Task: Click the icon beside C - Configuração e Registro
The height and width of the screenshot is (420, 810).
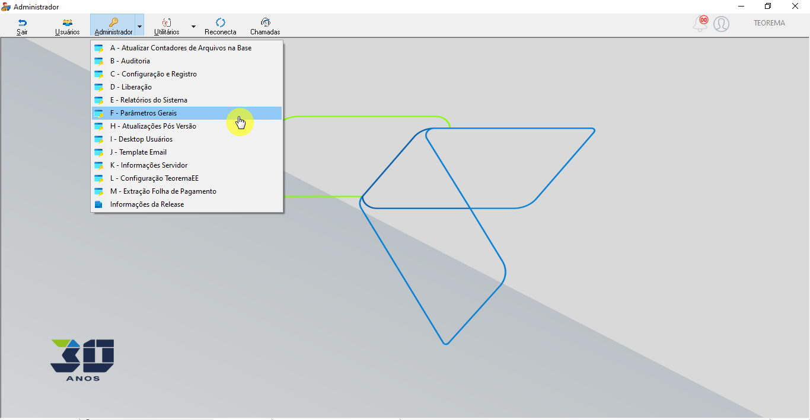Action: point(99,74)
